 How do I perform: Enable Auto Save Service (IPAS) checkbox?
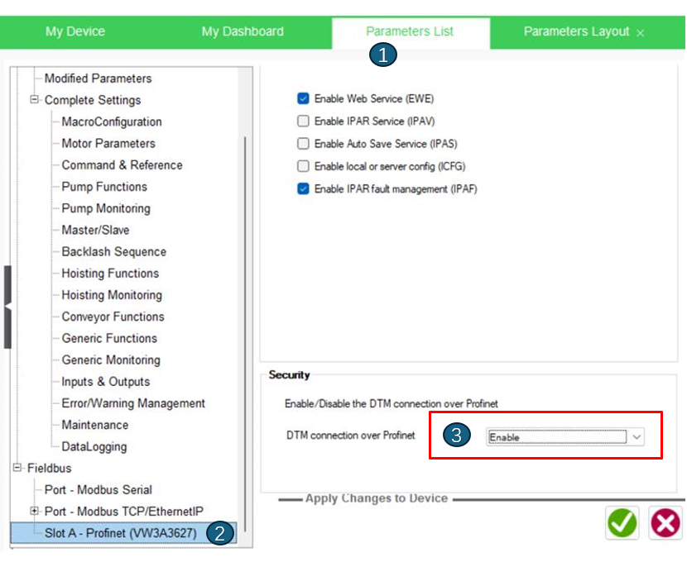(303, 143)
